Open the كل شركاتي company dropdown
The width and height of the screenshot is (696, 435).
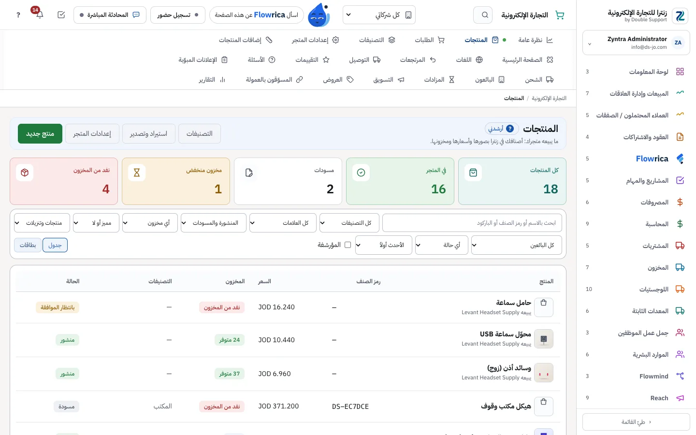pos(379,15)
